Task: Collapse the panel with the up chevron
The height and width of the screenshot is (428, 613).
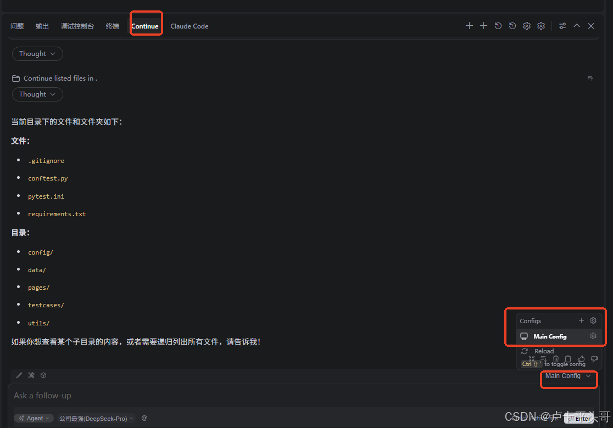Action: pos(577,26)
